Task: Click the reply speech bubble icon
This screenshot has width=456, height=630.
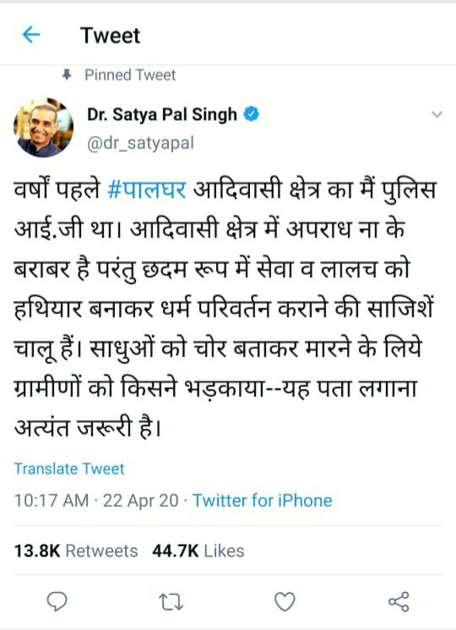Action: pyautogui.click(x=57, y=601)
